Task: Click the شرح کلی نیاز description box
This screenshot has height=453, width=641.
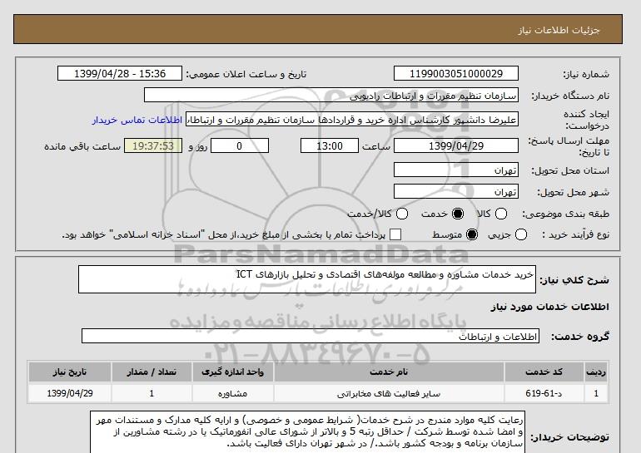Action: (x=307, y=279)
